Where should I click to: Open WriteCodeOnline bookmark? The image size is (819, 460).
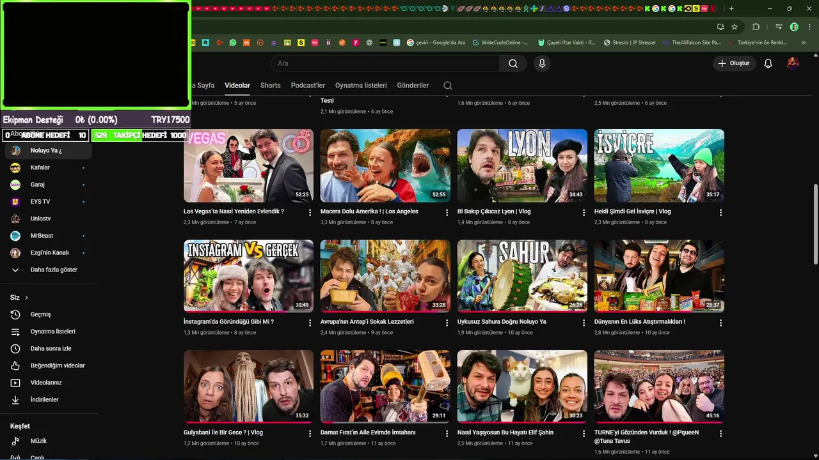click(x=500, y=43)
